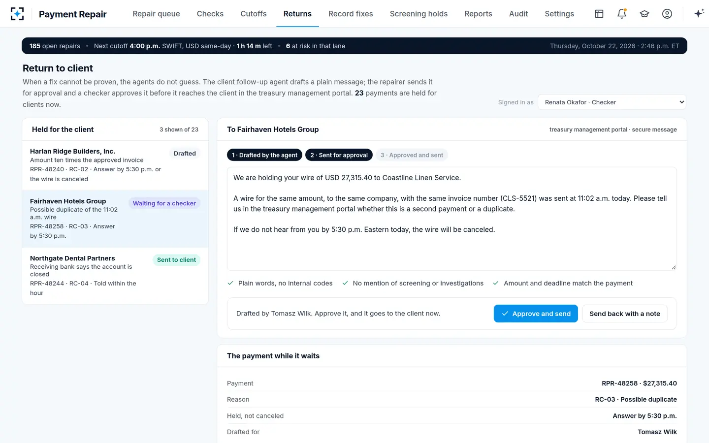Go to Screening holds tab
This screenshot has height=443, width=709.
pos(419,14)
